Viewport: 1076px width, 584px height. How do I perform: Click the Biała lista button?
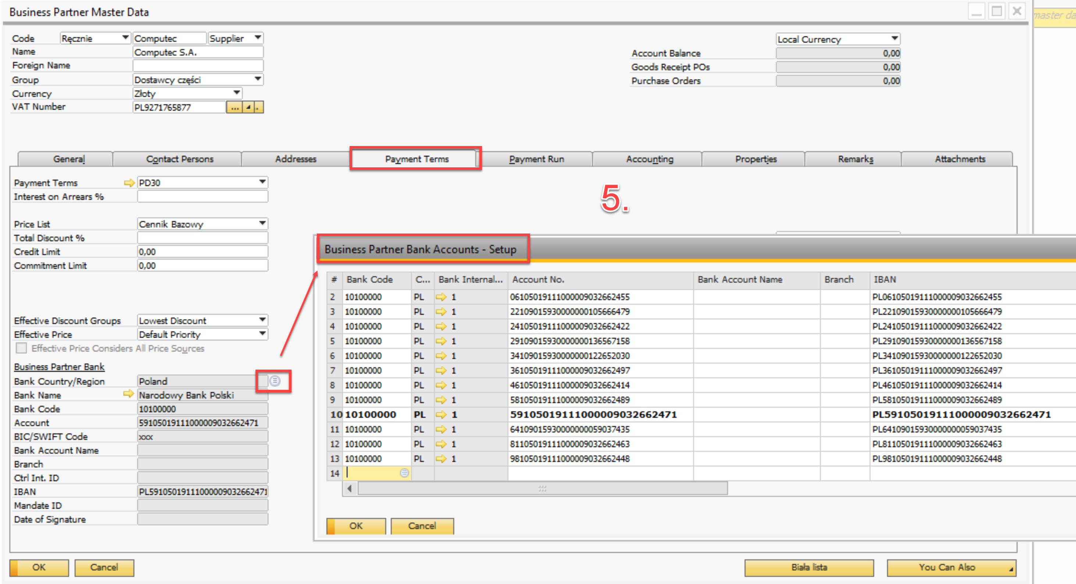click(x=809, y=567)
